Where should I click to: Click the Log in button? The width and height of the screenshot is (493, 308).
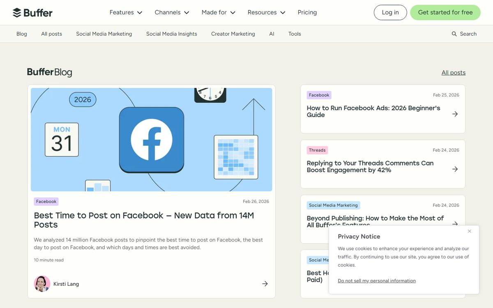(x=390, y=13)
